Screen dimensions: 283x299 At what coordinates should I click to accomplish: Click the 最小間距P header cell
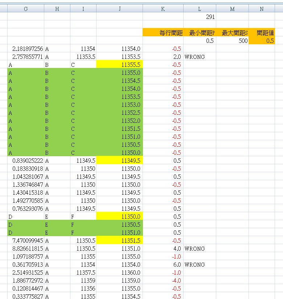(200, 33)
